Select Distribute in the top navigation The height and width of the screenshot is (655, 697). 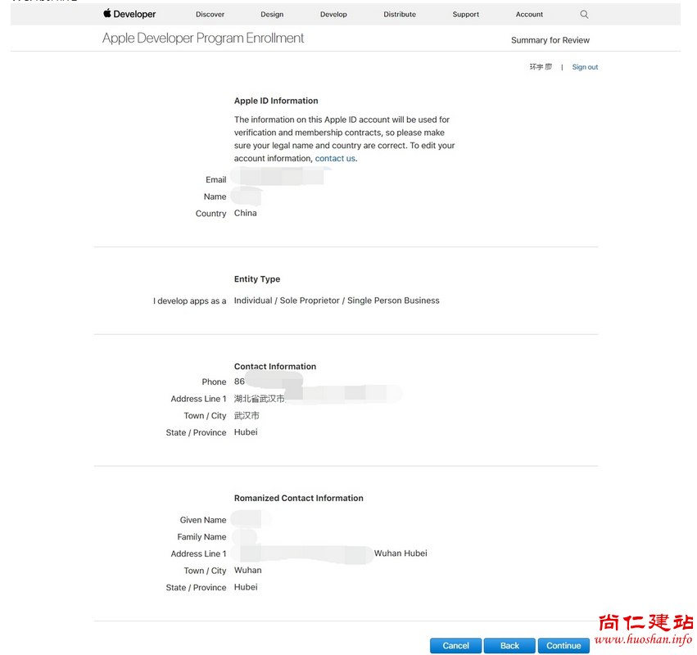400,15
